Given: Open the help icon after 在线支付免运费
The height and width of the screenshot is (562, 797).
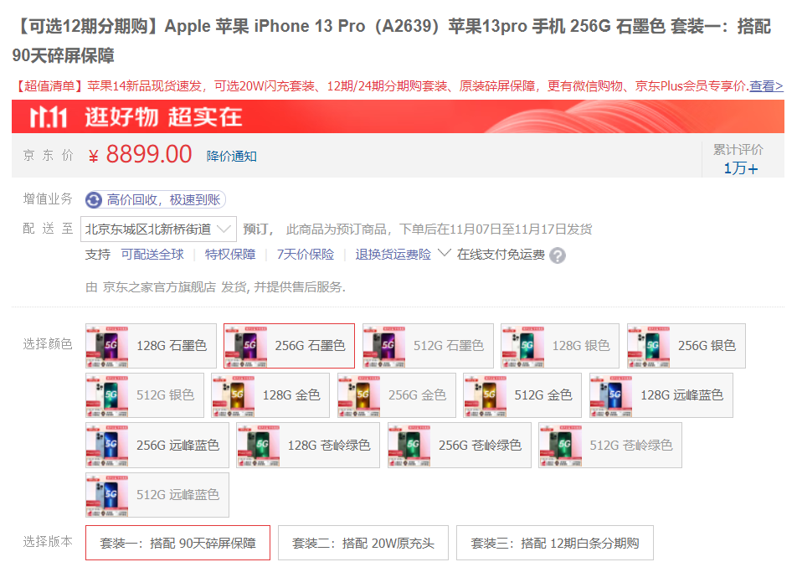Looking at the screenshot, I should pos(557,255).
